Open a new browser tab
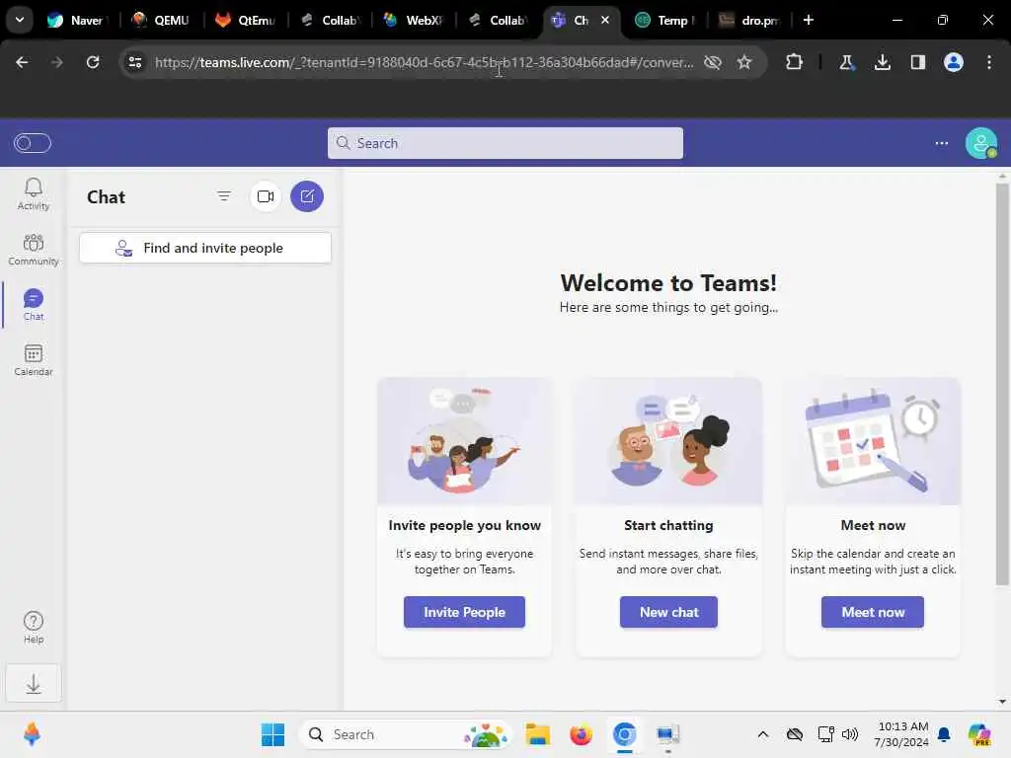The height and width of the screenshot is (758, 1011). (808, 20)
